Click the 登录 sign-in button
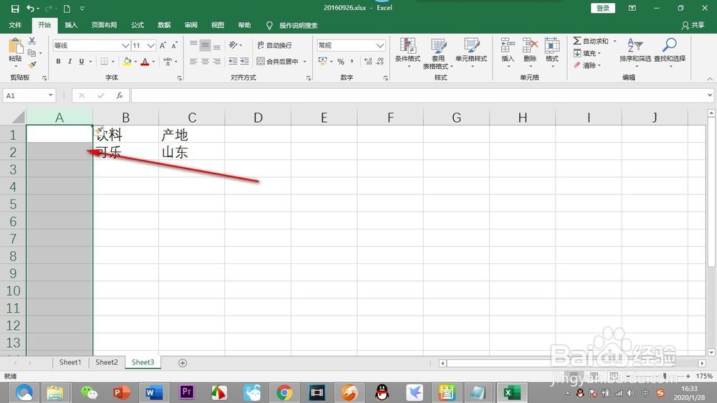Viewport: 717px width, 403px height. click(603, 8)
